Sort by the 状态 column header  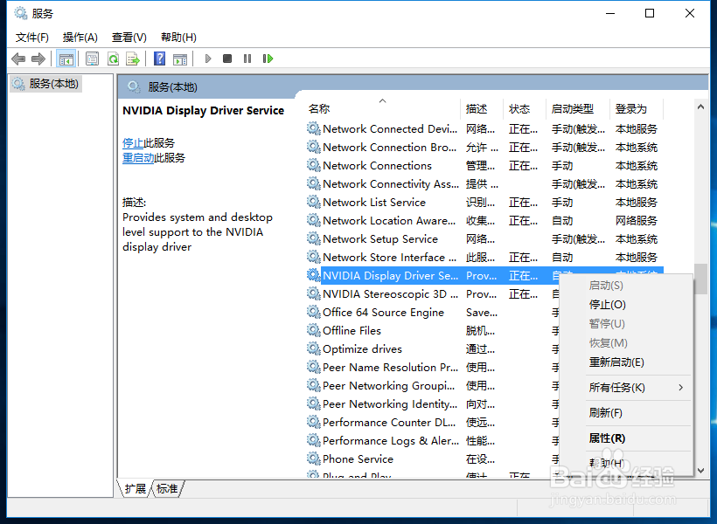pos(524,108)
